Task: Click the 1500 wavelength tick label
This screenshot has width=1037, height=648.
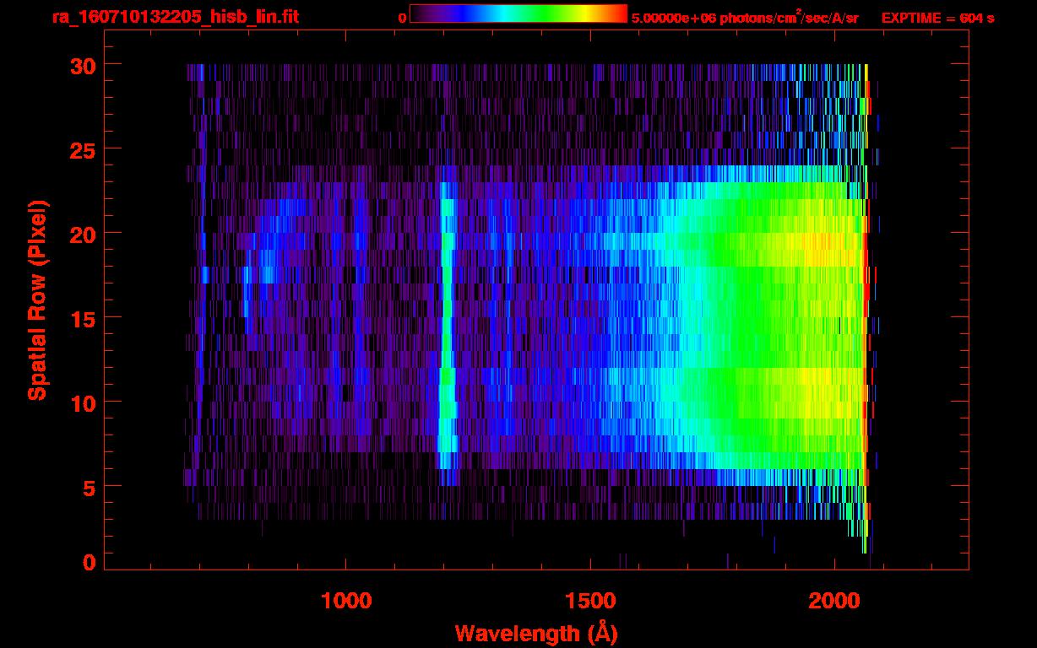Action: coord(590,601)
